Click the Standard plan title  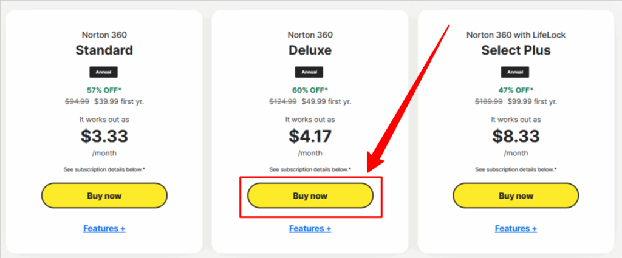(x=104, y=50)
